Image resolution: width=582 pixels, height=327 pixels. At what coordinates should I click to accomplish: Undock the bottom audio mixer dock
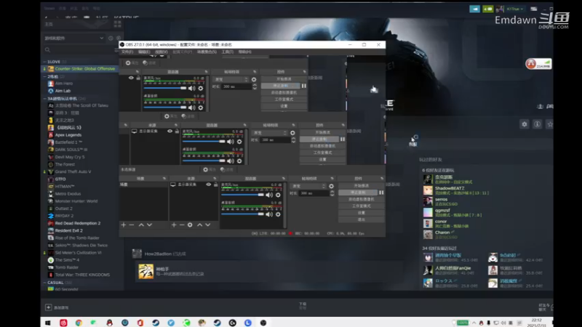[283, 179]
